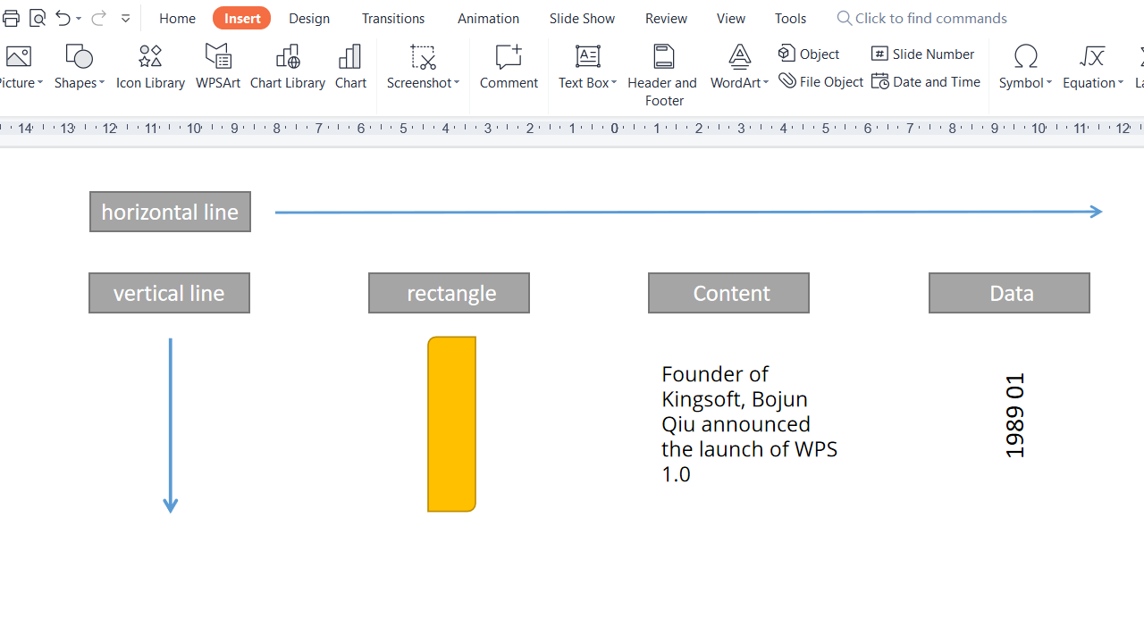
Task: Insert WPSArt graphic
Action: [x=218, y=67]
